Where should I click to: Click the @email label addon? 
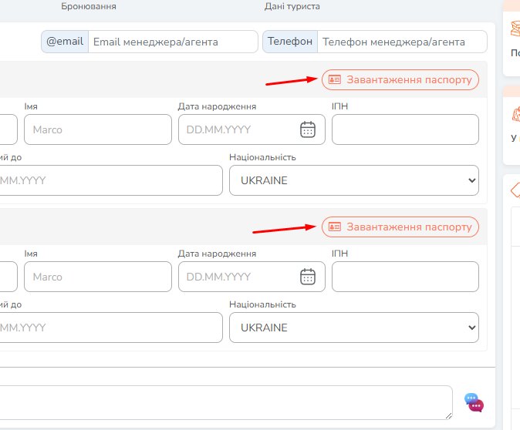coord(65,42)
